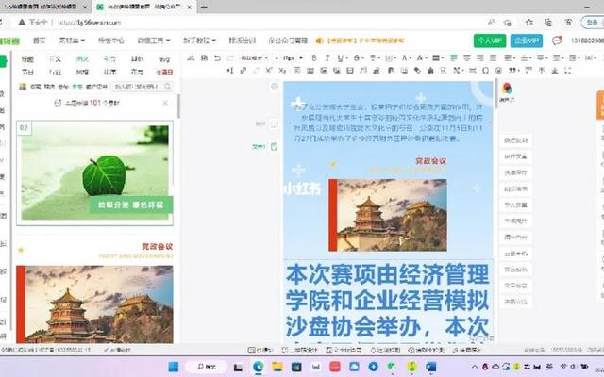Click the undo icon in editor toolbar
The image size is (604, 377).
click(x=217, y=58)
